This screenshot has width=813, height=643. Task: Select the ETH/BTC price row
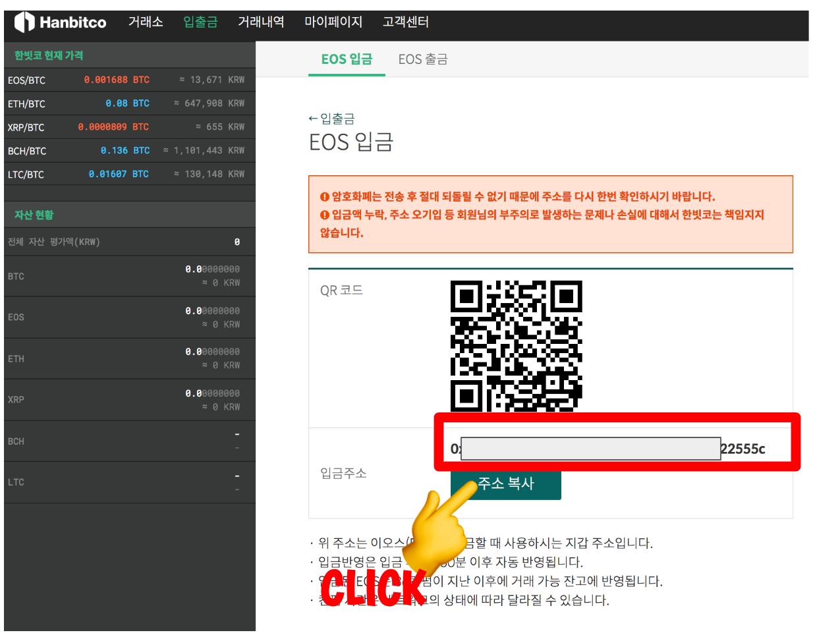[x=129, y=103]
